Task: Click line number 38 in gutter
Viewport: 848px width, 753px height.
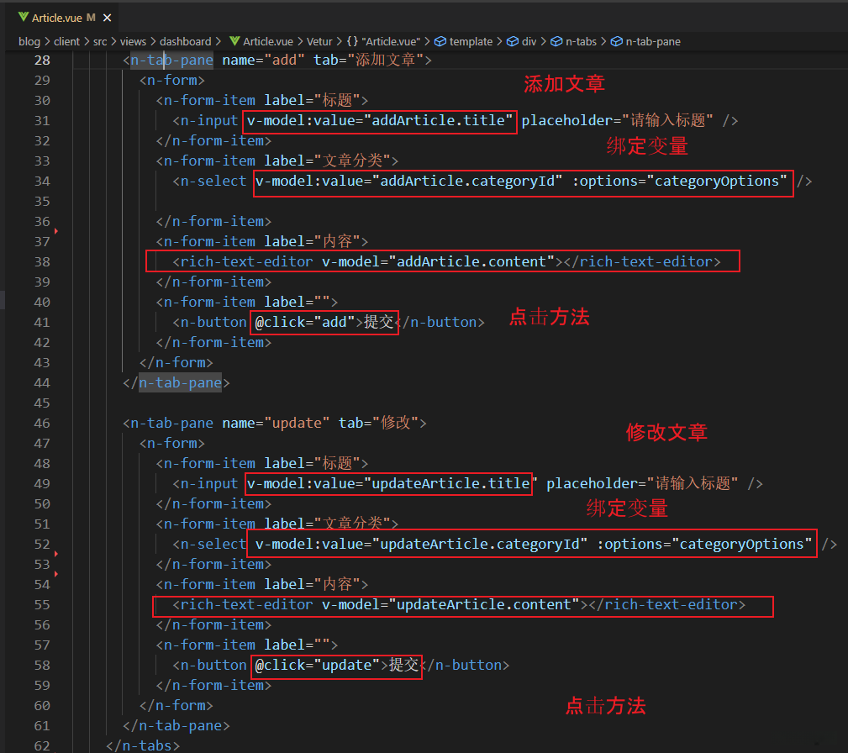Action: tap(42, 262)
